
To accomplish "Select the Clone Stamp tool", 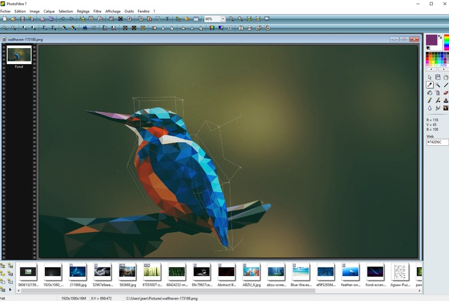I will point(446,100).
